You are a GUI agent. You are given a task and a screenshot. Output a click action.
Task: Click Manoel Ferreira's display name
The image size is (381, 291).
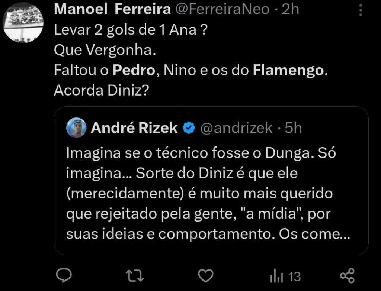[112, 10]
